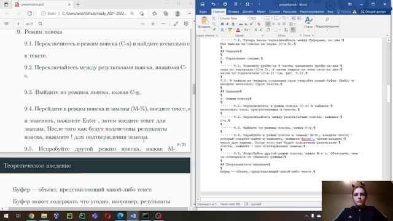Pick the red font color A swatch
The width and height of the screenshot is (393, 221).
click(x=238, y=29)
